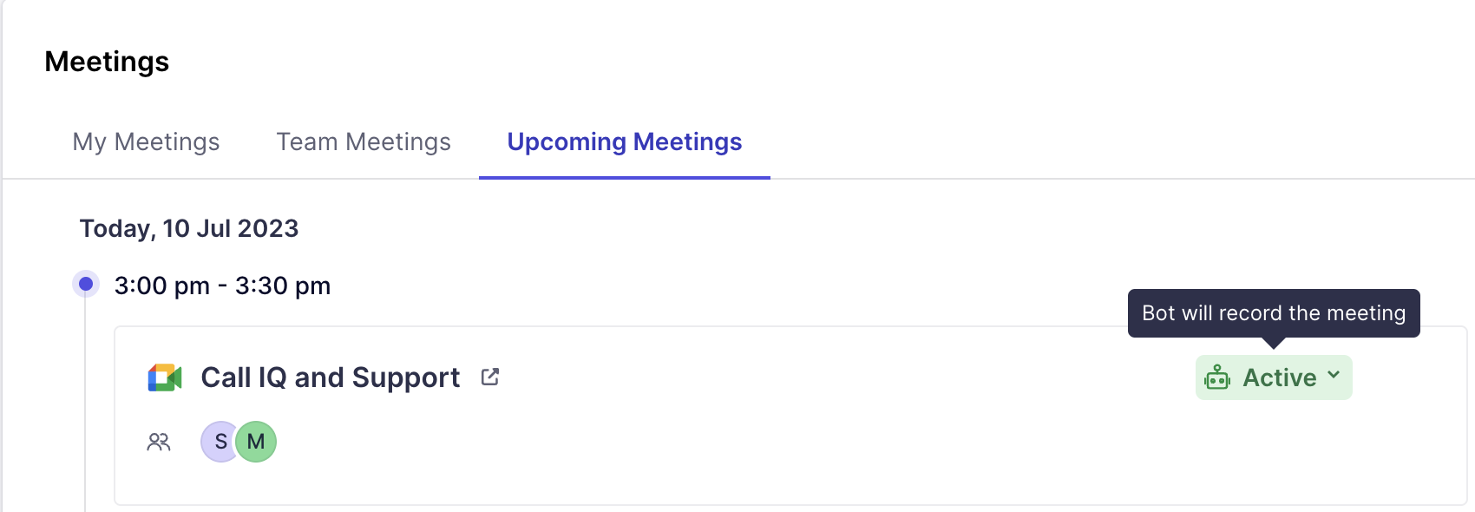Select the Upcoming Meetings tab
The height and width of the screenshot is (512, 1475).
click(x=624, y=141)
